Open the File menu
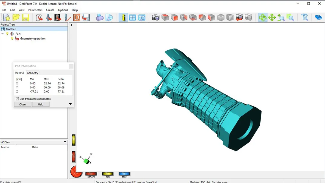Image resolution: width=325 pixels, height=183 pixels. pyautogui.click(x=4, y=10)
